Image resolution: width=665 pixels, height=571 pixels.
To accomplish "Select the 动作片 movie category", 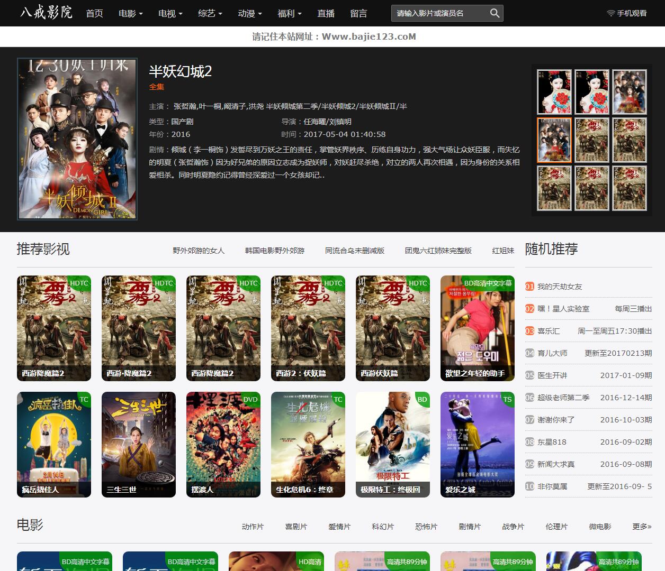I will click(253, 527).
